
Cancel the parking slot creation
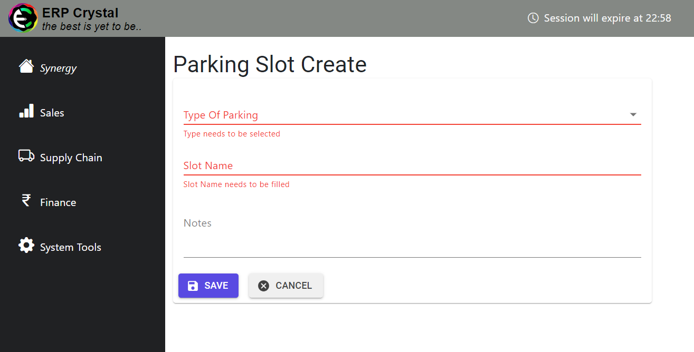click(x=286, y=285)
